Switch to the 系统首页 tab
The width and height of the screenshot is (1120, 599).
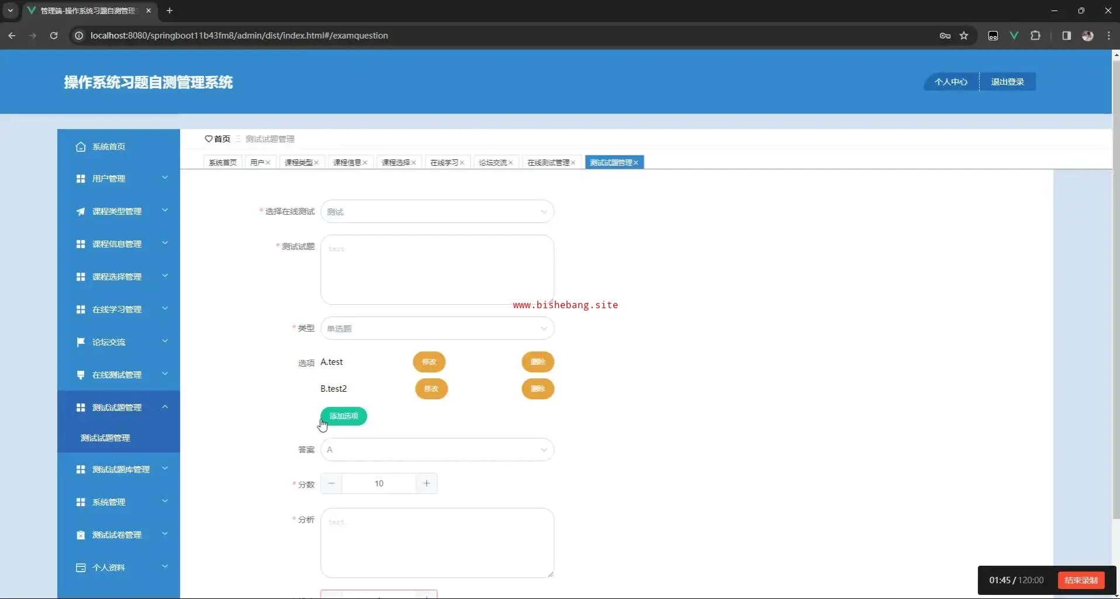222,163
